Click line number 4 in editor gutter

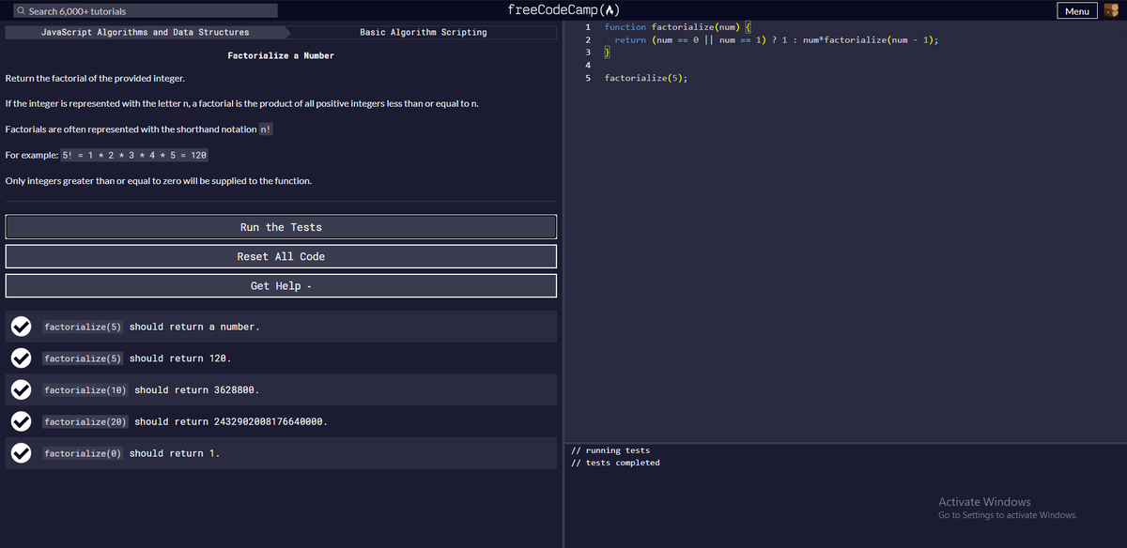tap(587, 65)
